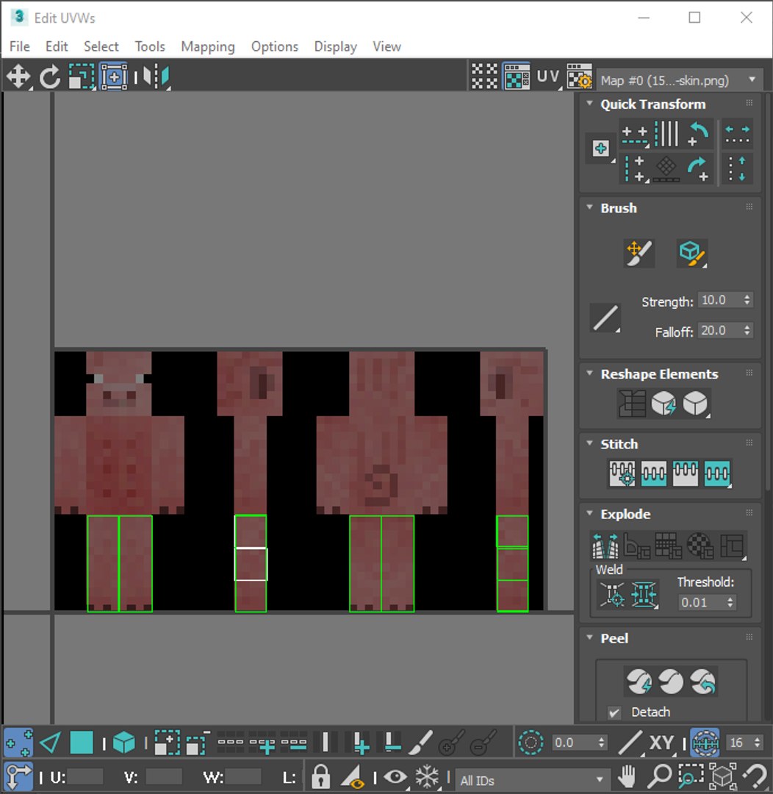Viewport: 773px width, 794px height.
Task: Click Brush Falloff value field
Action: 719,331
